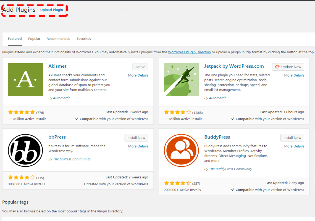
Task: Click the BuddyPress description paragraph
Action: click(236, 153)
